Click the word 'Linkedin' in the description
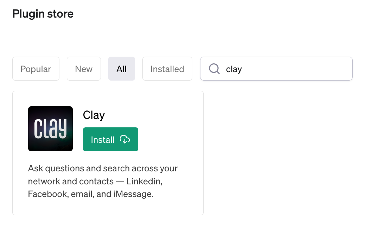 click(144, 182)
